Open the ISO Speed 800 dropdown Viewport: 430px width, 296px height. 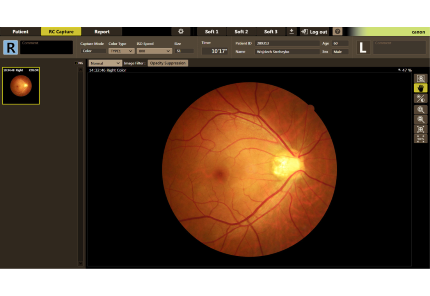click(x=154, y=51)
